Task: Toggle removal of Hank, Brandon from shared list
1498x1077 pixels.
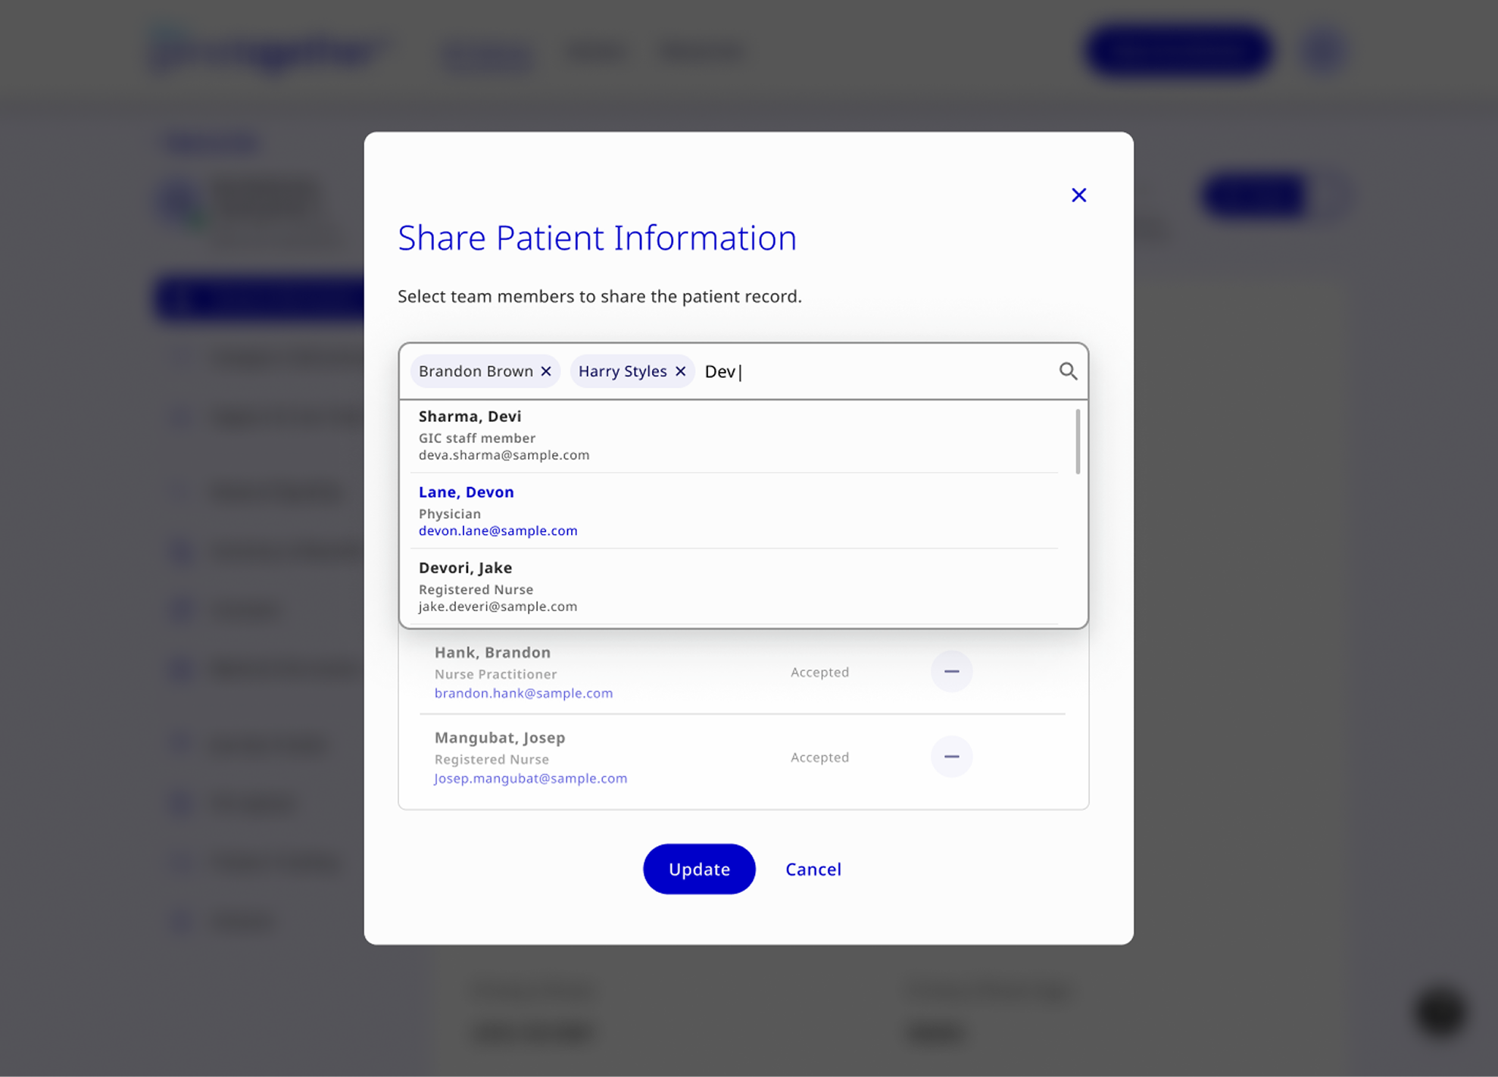Action: (951, 672)
